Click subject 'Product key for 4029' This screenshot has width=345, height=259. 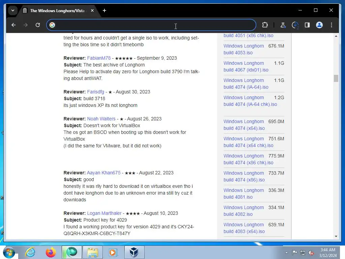click(x=105, y=220)
